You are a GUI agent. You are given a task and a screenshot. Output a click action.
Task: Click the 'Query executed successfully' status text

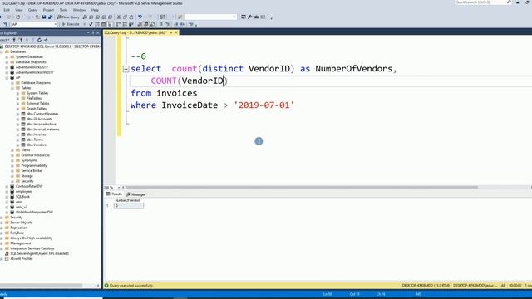[x=131, y=286]
